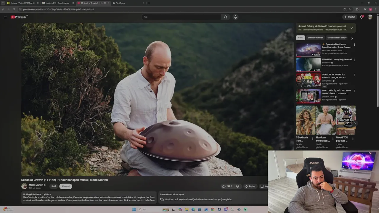The image size is (379, 213).
Task: Open options for the Would YOU pay short
Action: pos(353,138)
